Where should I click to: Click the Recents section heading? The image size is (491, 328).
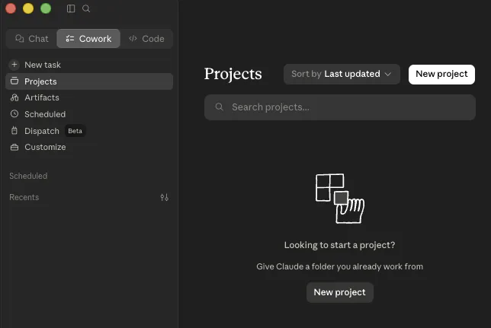[24, 197]
